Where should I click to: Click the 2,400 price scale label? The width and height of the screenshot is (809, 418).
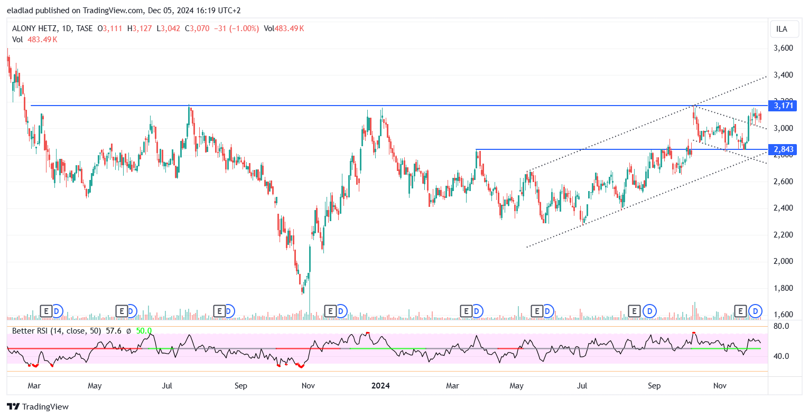click(x=783, y=208)
